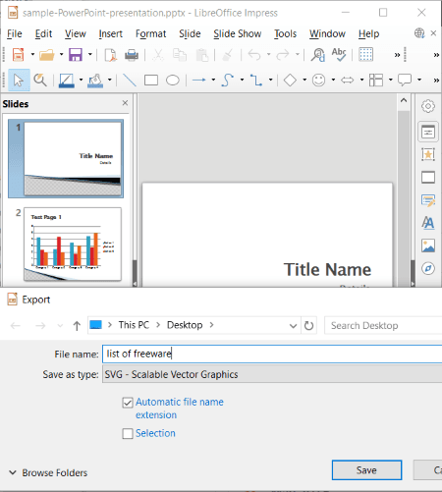Viewport: 442px width, 492px height.
Task: Select the Curves and Polygons tool
Action: pyautogui.click(x=228, y=80)
